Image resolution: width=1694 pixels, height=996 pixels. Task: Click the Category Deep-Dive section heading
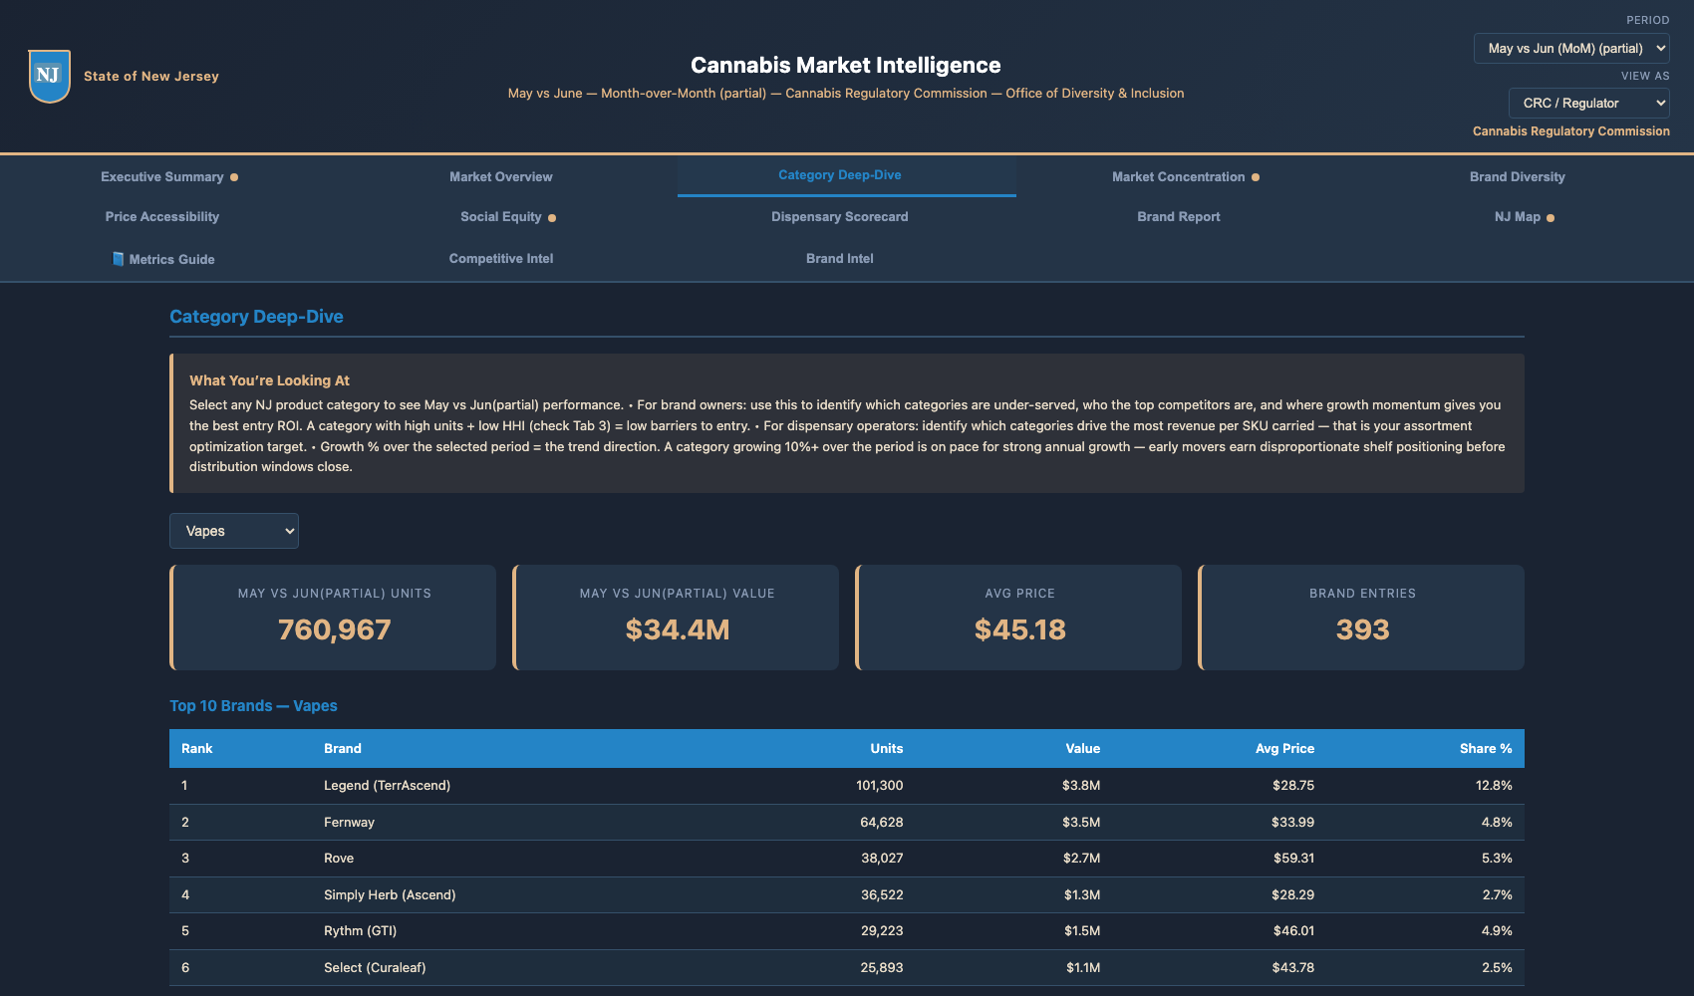(256, 317)
